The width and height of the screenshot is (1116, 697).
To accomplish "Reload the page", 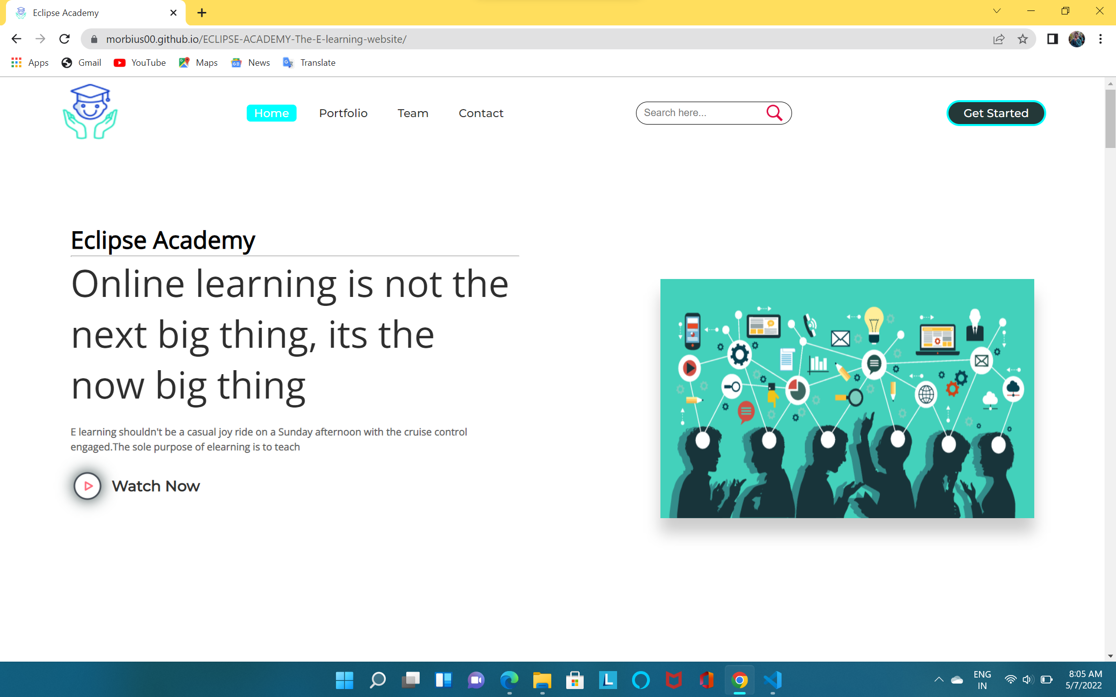I will 64,39.
